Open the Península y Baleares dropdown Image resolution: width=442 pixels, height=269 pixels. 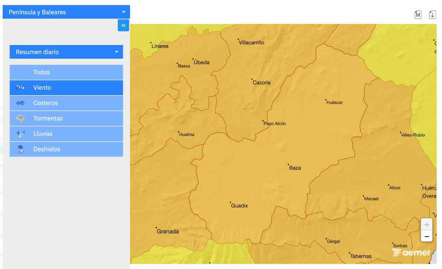66,12
